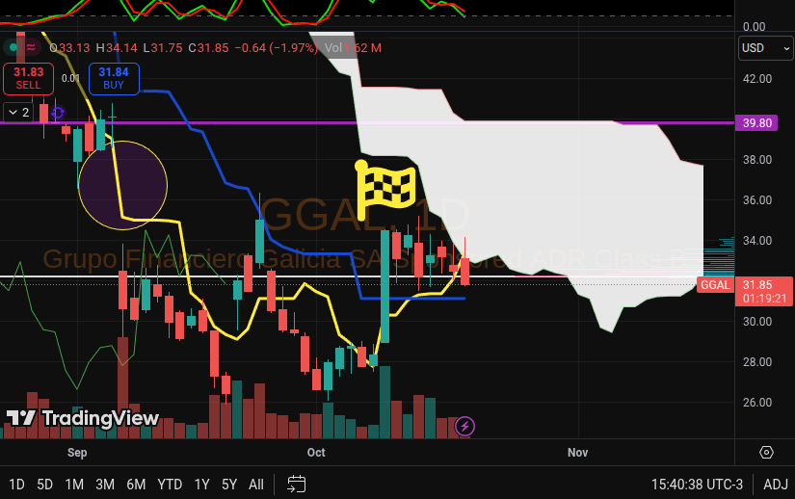Viewport: 795px width, 499px height.
Task: Select the 5D time range
Action: pos(44,485)
